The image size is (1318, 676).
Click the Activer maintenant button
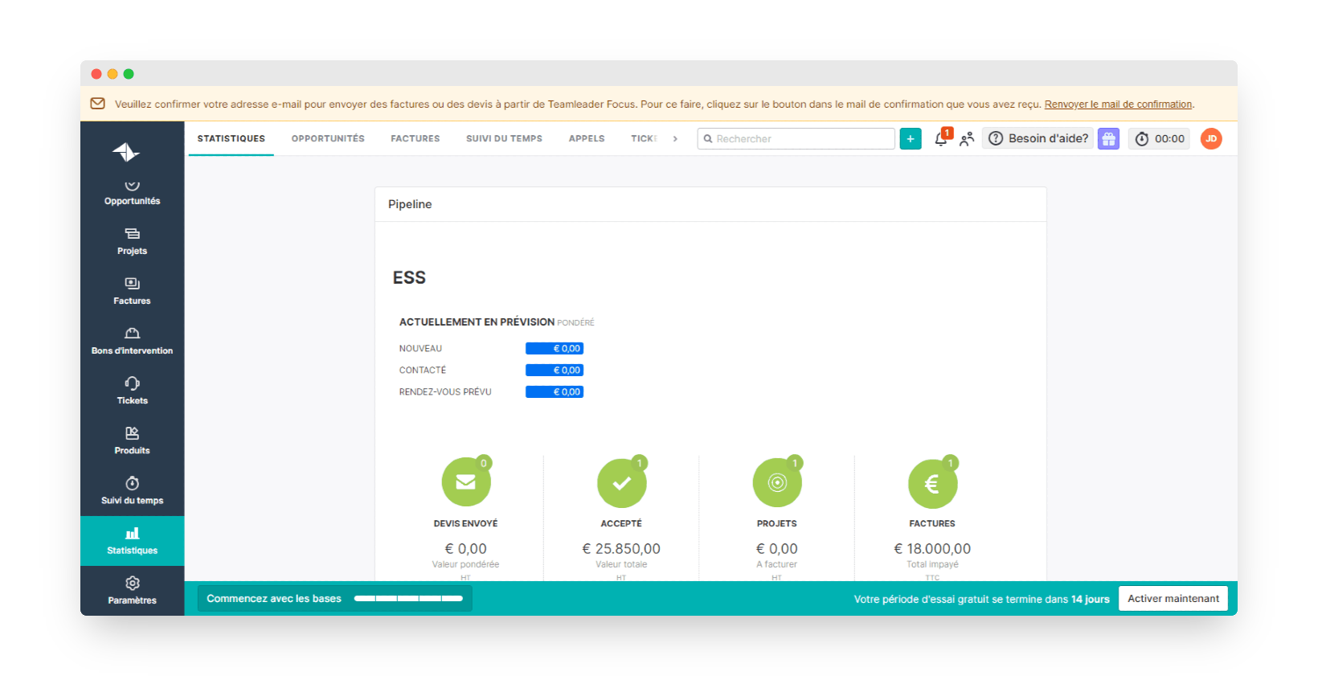(1173, 598)
